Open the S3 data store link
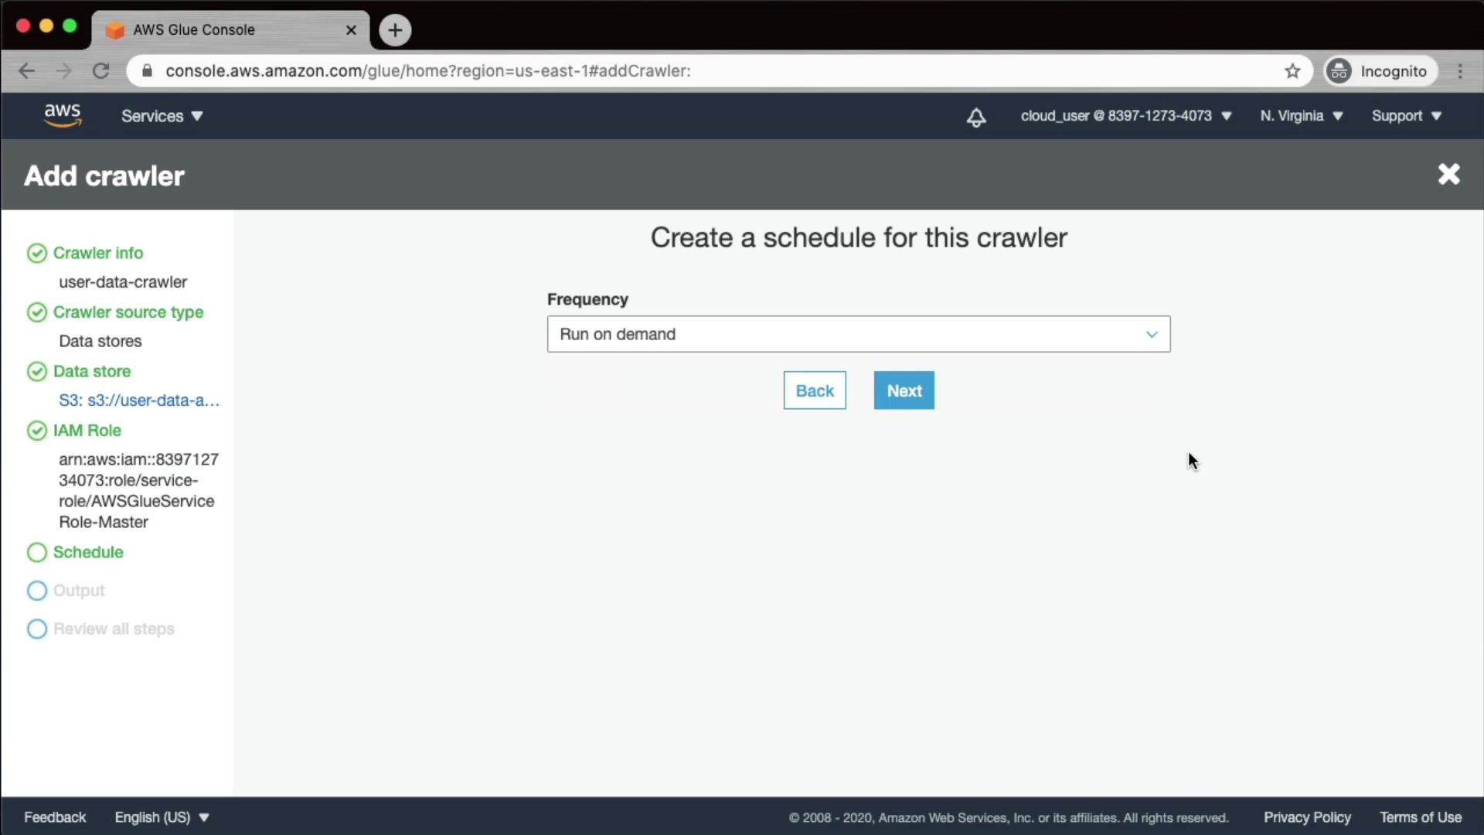This screenshot has width=1484, height=835. [x=139, y=400]
